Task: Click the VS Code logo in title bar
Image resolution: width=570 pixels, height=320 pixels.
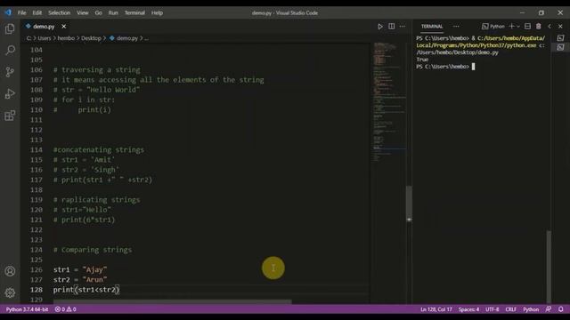Action: click(x=8, y=12)
